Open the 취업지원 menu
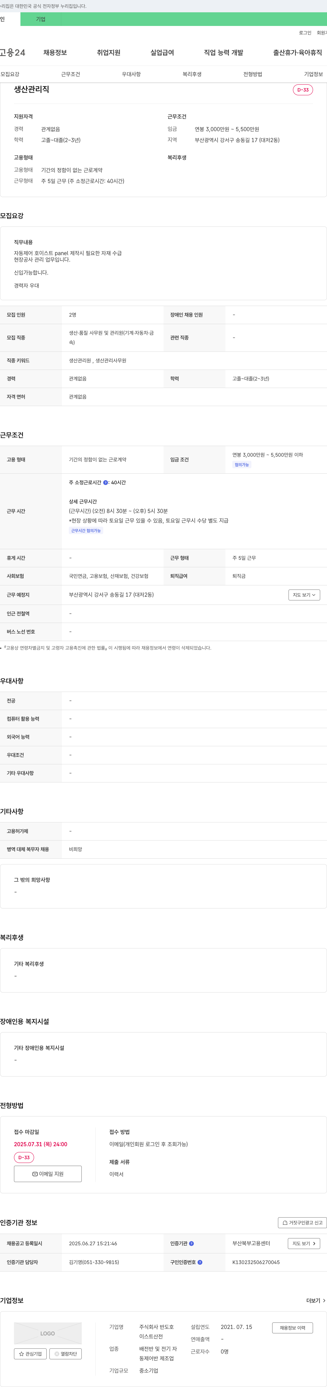 click(x=108, y=52)
